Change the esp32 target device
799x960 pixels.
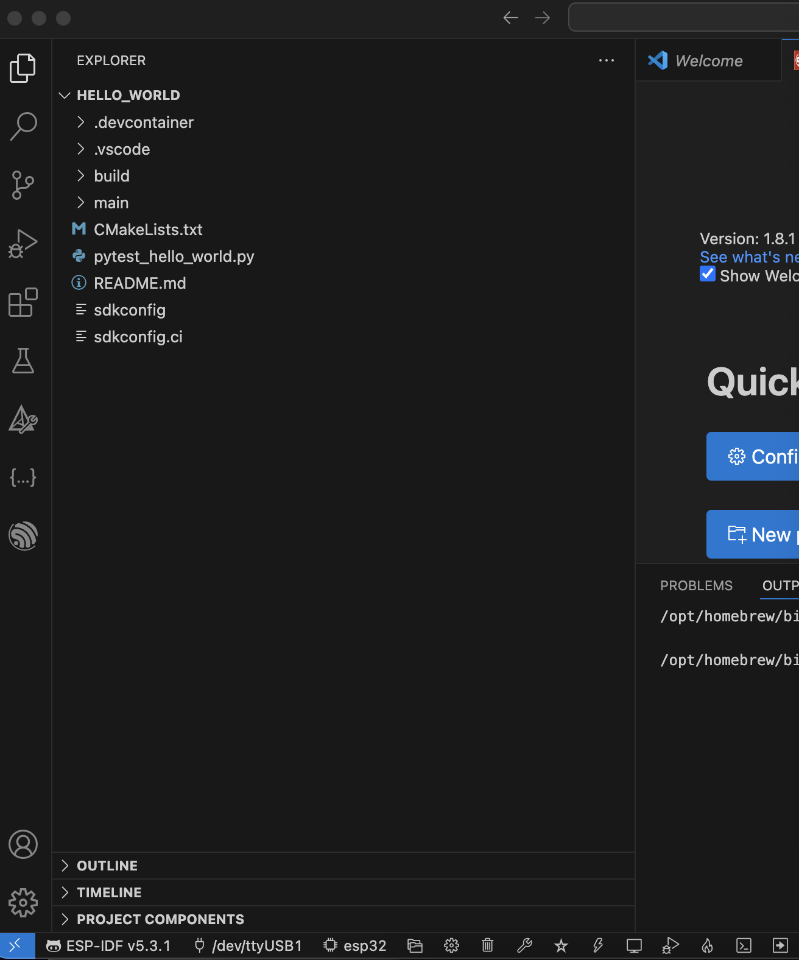click(x=355, y=945)
